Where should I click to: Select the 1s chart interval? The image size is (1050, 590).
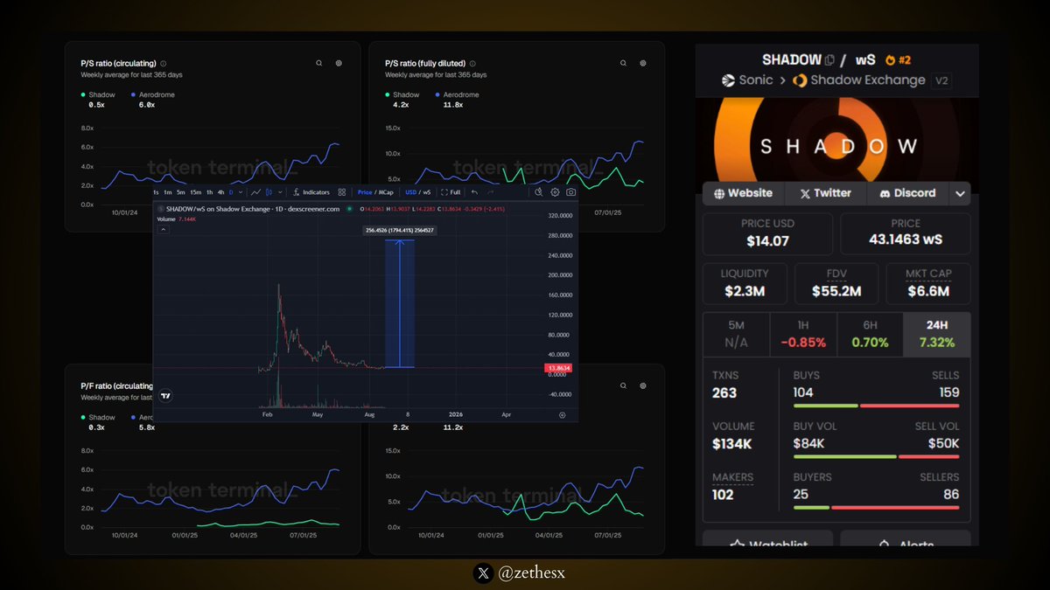pyautogui.click(x=156, y=192)
